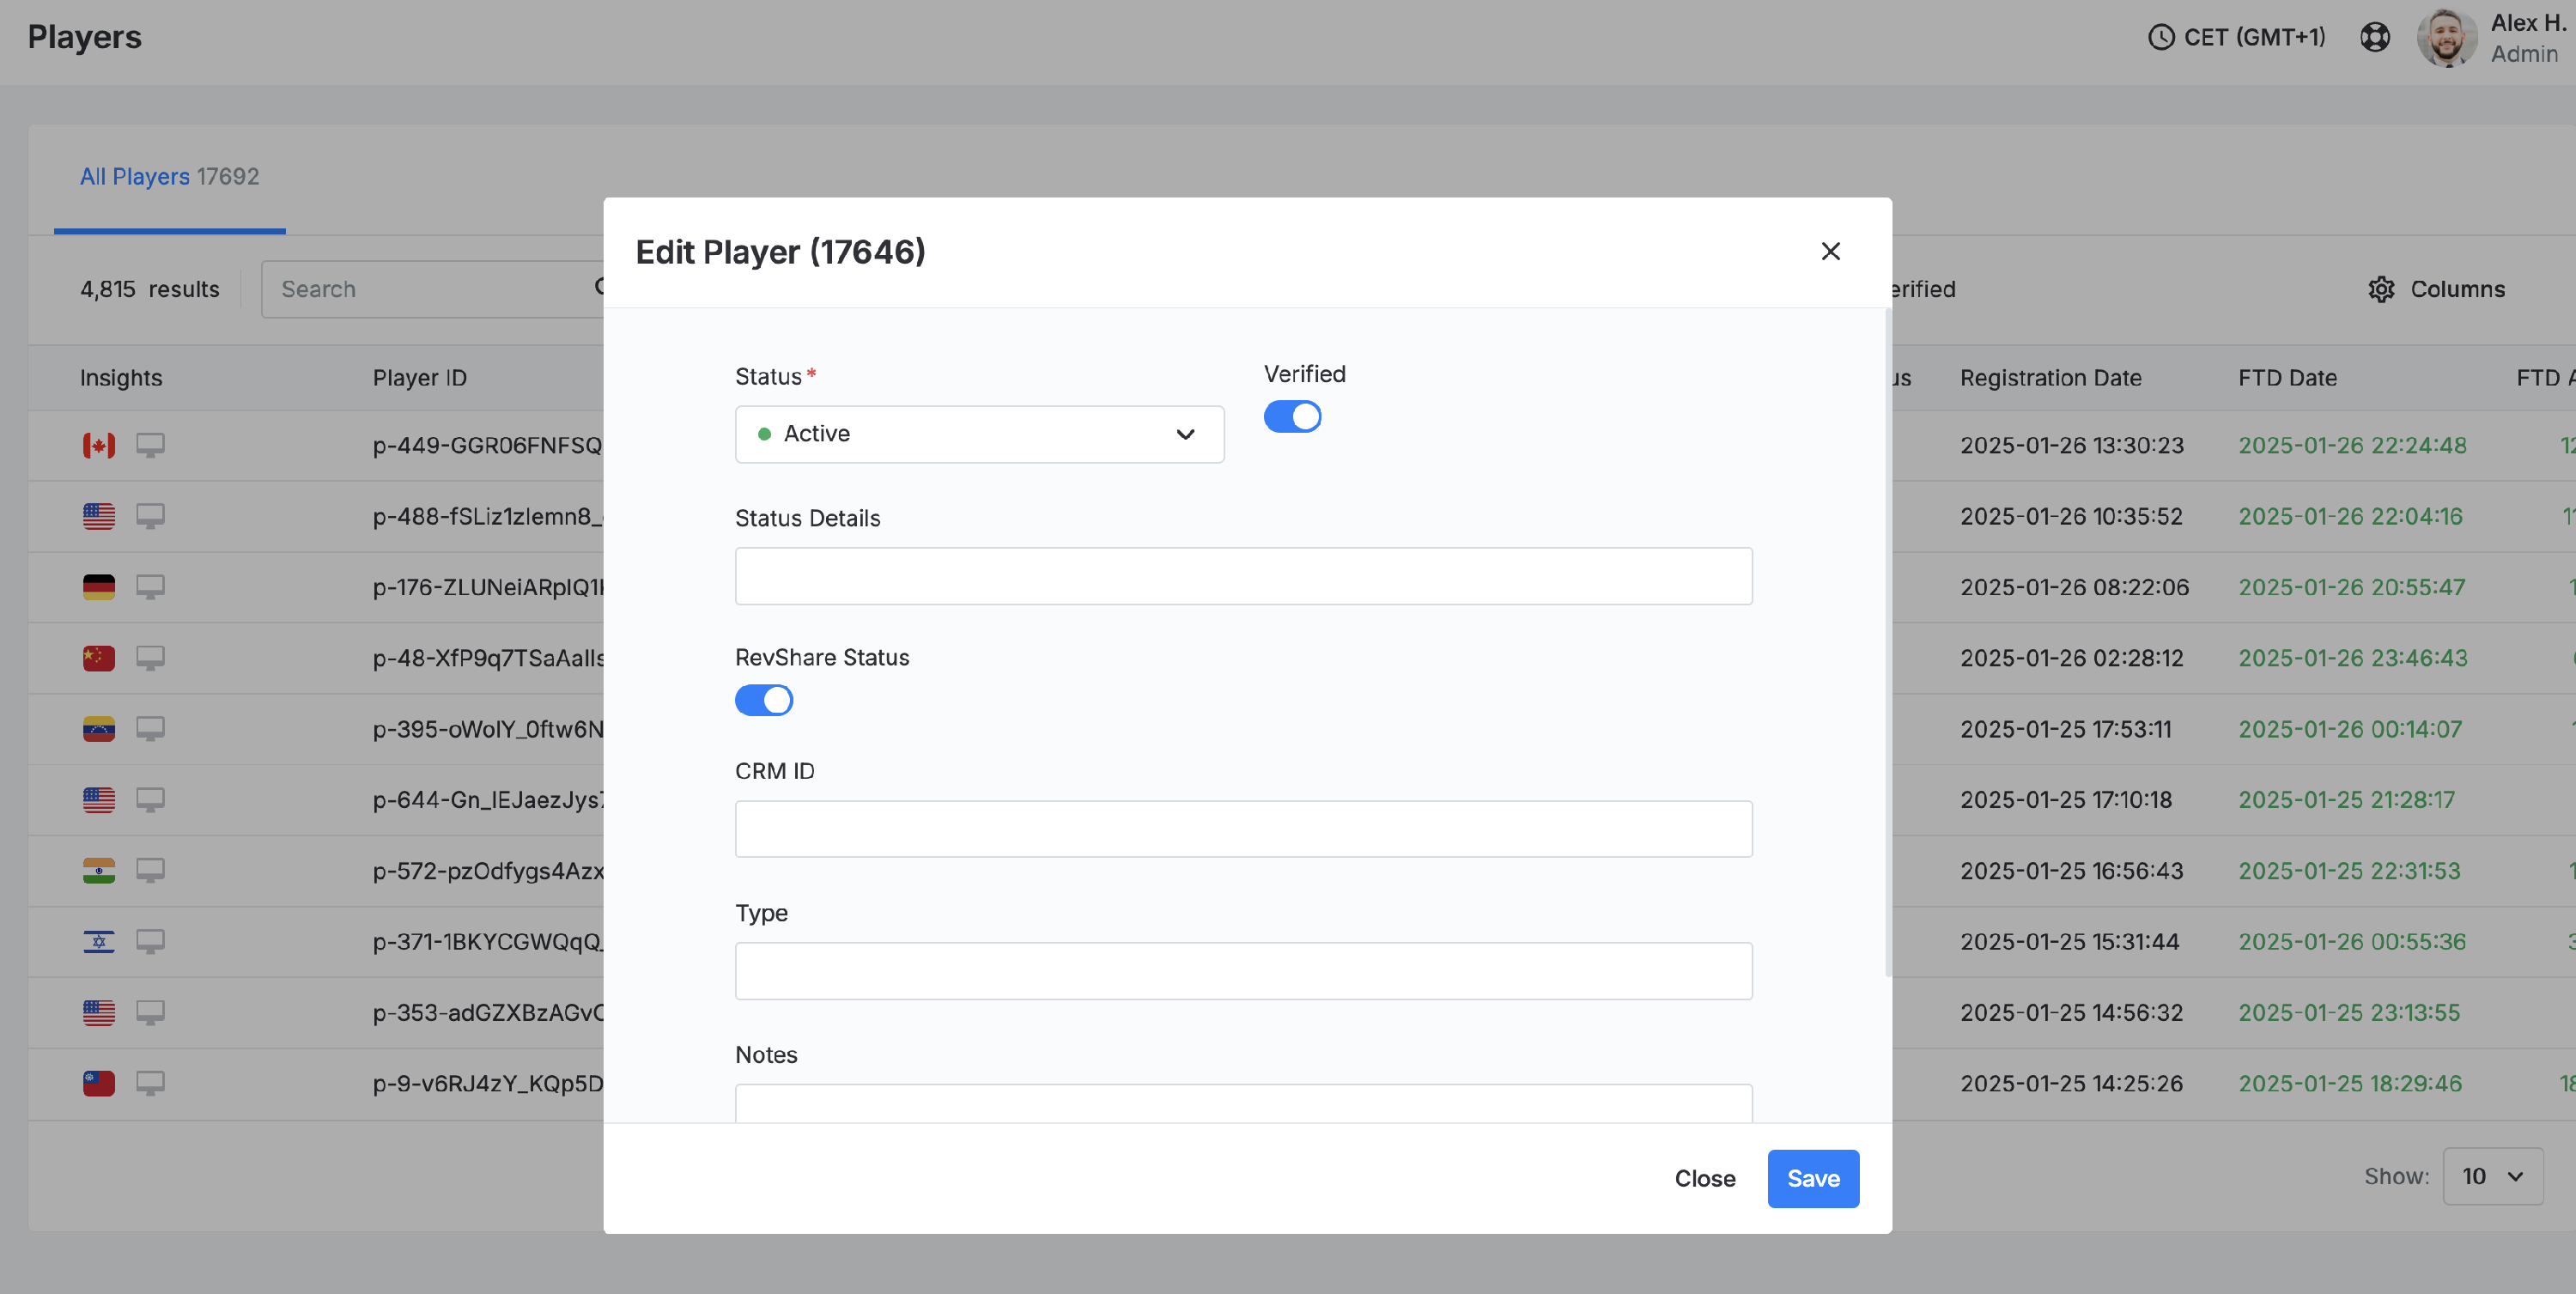Open the Status dropdown showing Active
Screen dimensions: 2576x1294
(979, 434)
